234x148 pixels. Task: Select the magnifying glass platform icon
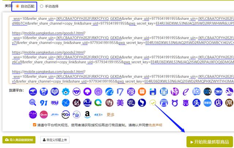point(33,103)
